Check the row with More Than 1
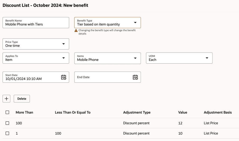239x141 pixels. click(x=7, y=133)
